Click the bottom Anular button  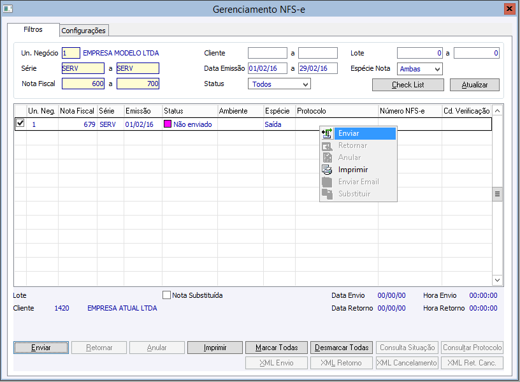157,348
